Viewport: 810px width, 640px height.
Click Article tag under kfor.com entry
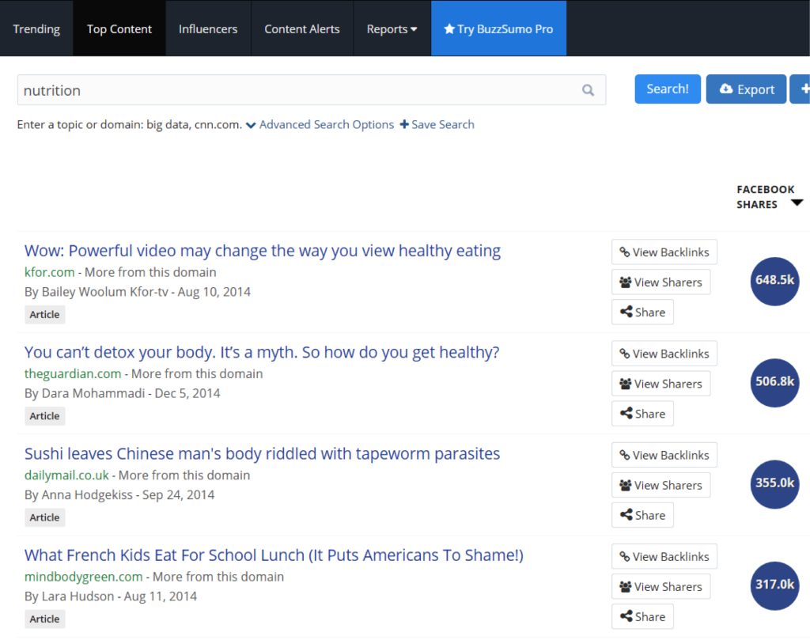coord(44,315)
